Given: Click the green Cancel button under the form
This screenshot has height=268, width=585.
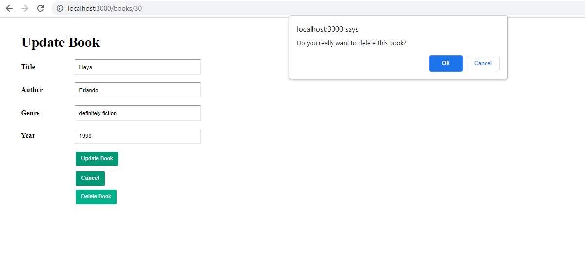Looking at the screenshot, I should [x=90, y=178].
